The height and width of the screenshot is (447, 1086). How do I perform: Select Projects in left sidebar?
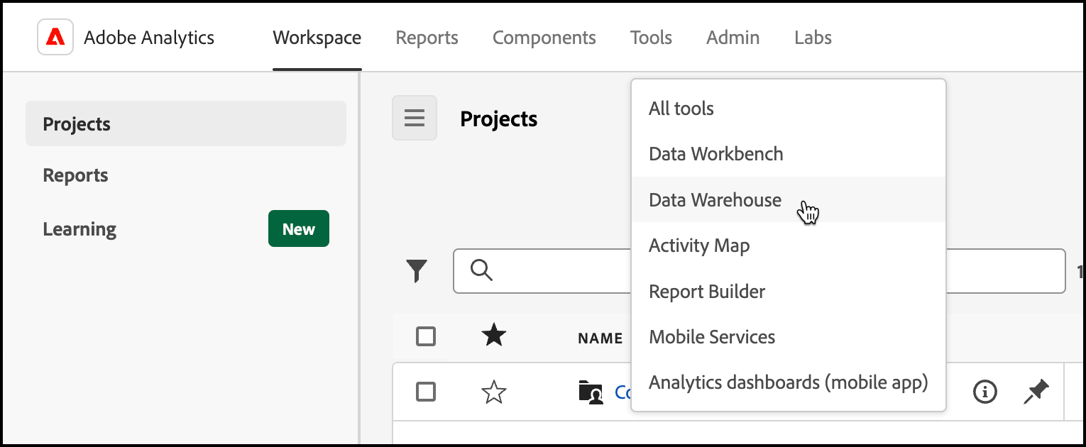[x=186, y=123]
